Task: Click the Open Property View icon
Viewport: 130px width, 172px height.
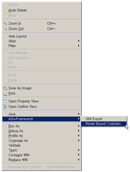Action: click(x=5, y=101)
